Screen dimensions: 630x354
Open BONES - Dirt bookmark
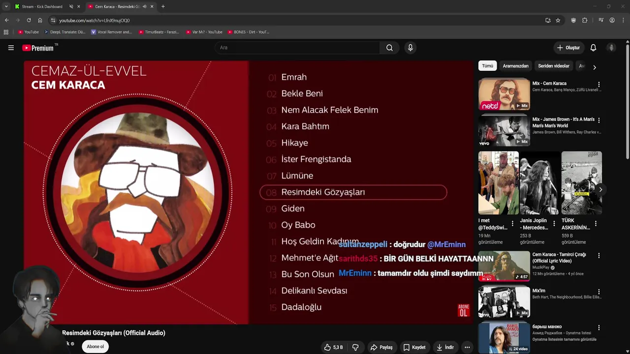[x=248, y=32]
